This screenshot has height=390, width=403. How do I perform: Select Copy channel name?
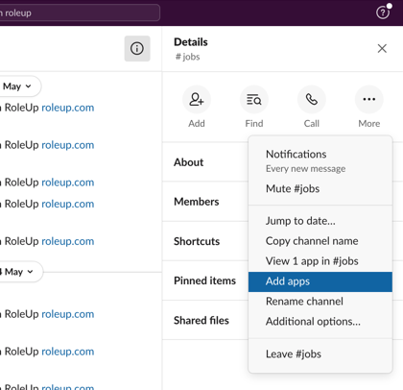(320, 241)
